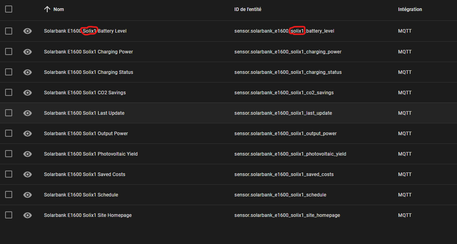457x244 pixels.
Task: Click MQTT in the Charging Status row
Action: (405, 72)
